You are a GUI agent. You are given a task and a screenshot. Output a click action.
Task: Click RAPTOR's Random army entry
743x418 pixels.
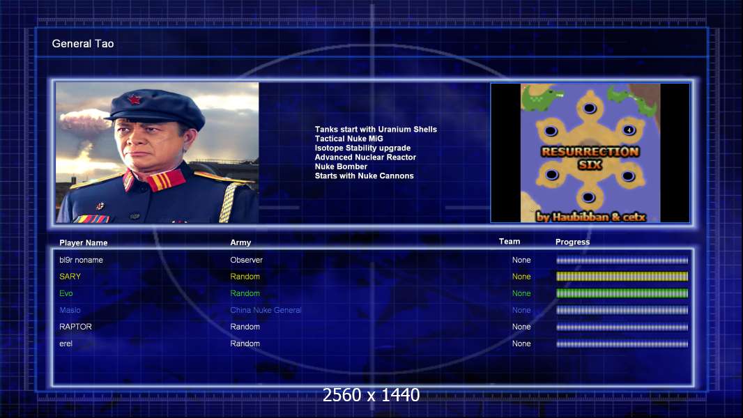(x=245, y=327)
